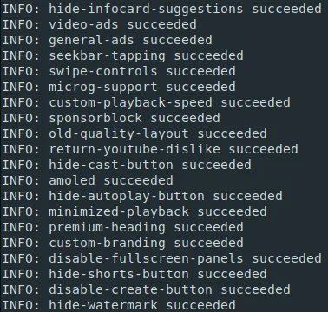Select the custom-branding succeeded log line
Screen dimensions: 328x312
122,243
